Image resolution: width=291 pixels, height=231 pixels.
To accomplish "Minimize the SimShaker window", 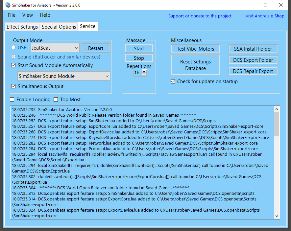I will 251,5.
